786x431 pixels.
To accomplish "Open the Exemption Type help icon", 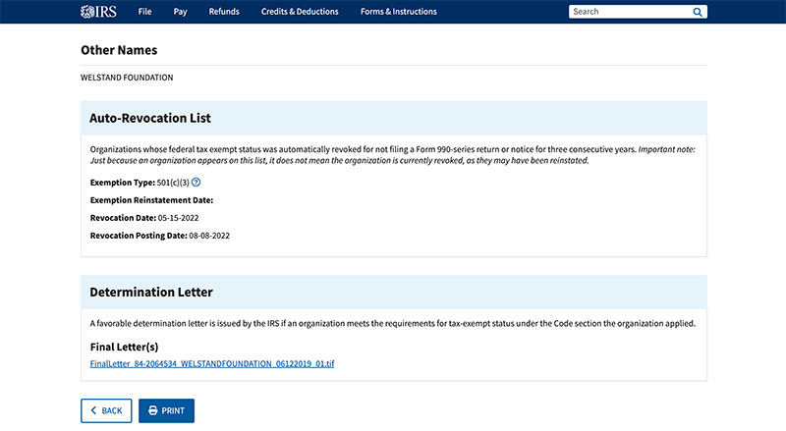I will [196, 182].
